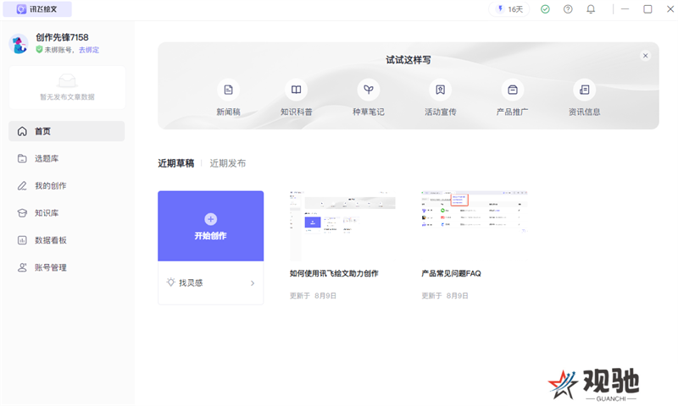Open 我的创作 in the sidebar
Viewport: 678px width, 406px height.
click(67, 185)
